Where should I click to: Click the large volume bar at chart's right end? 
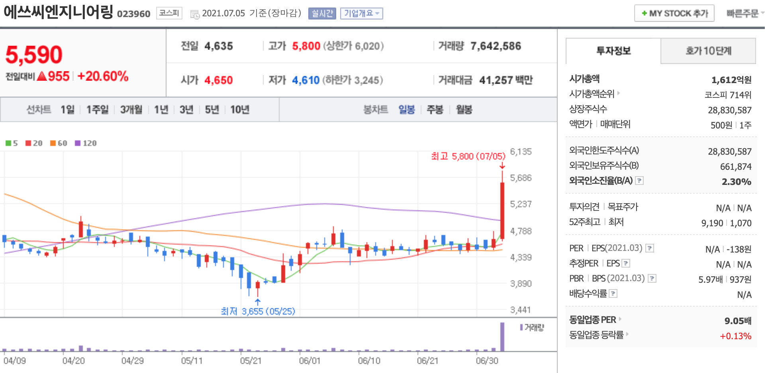(502, 337)
